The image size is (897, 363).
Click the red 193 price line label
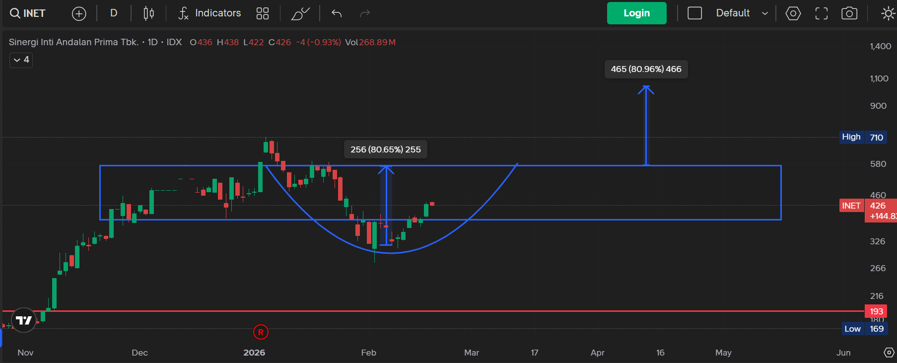click(876, 311)
